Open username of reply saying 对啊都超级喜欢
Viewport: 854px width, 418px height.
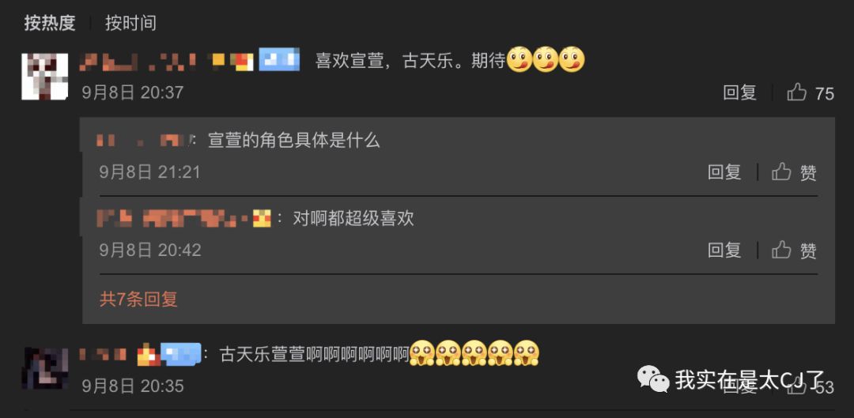174,218
